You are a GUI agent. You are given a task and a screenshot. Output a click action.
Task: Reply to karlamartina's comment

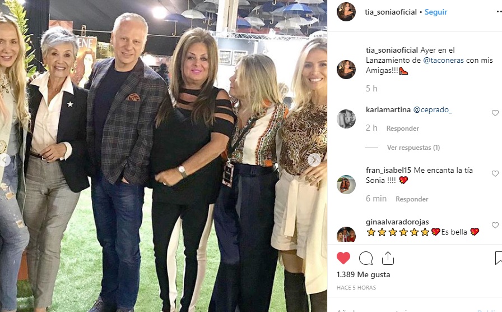402,129
